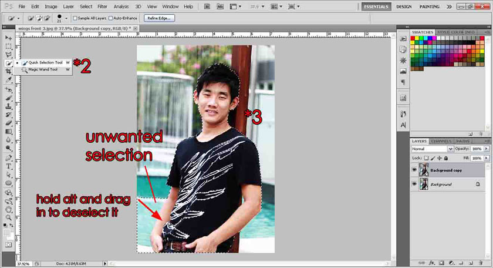Screen dimensions: 493x268
Task: Select the Brush tool
Action: tap(8, 98)
